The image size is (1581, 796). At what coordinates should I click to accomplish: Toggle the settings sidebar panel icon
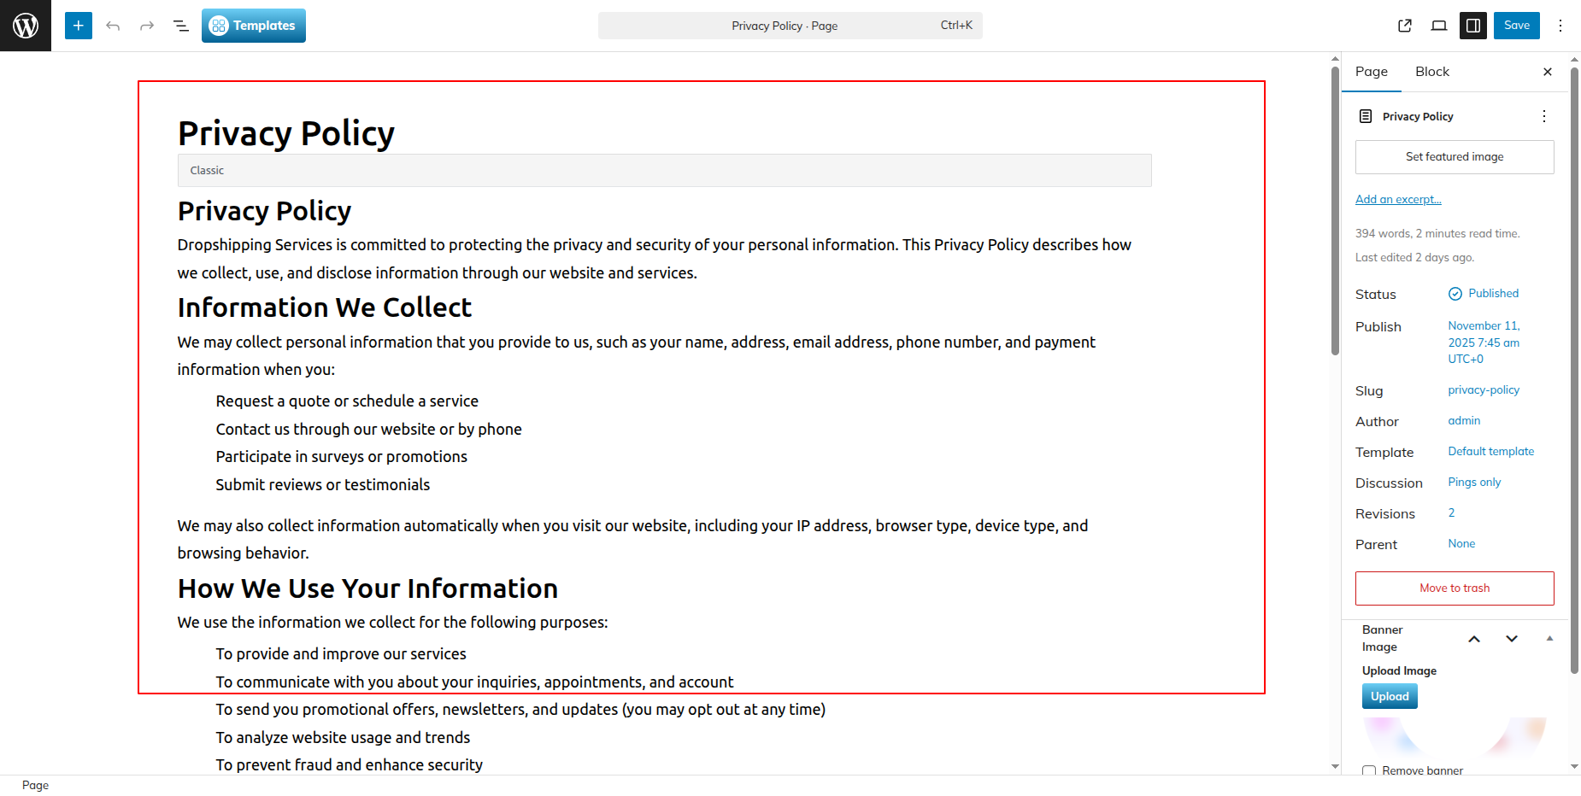tap(1473, 26)
